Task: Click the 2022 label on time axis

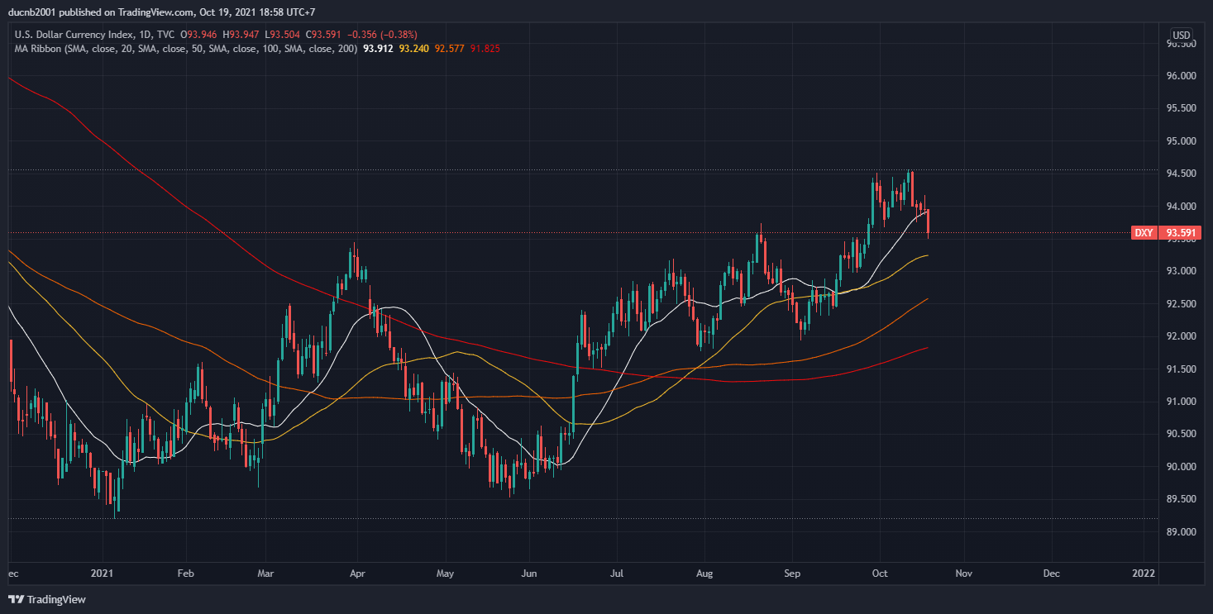Action: [x=1144, y=573]
